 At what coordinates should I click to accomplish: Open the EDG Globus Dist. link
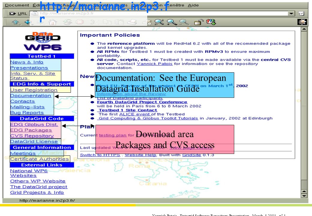(x=34, y=124)
